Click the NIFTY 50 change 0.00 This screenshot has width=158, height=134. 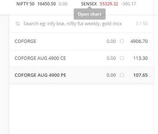click(x=63, y=4)
